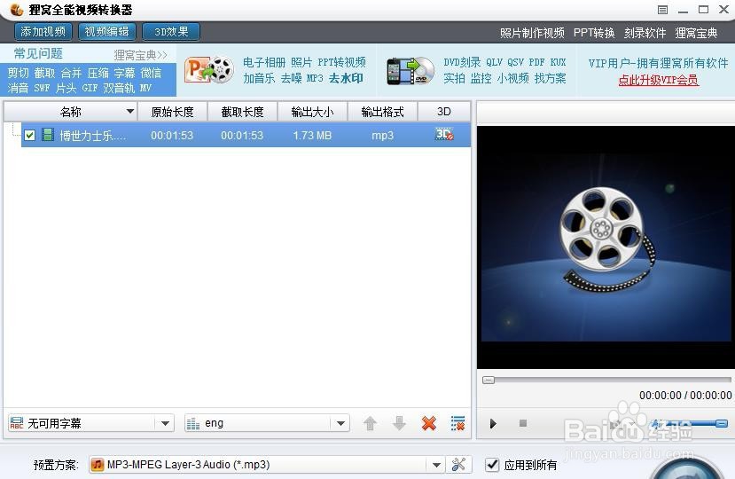Click the 添加视频 add video button
Viewport: 735px width, 479px height.
43,31
